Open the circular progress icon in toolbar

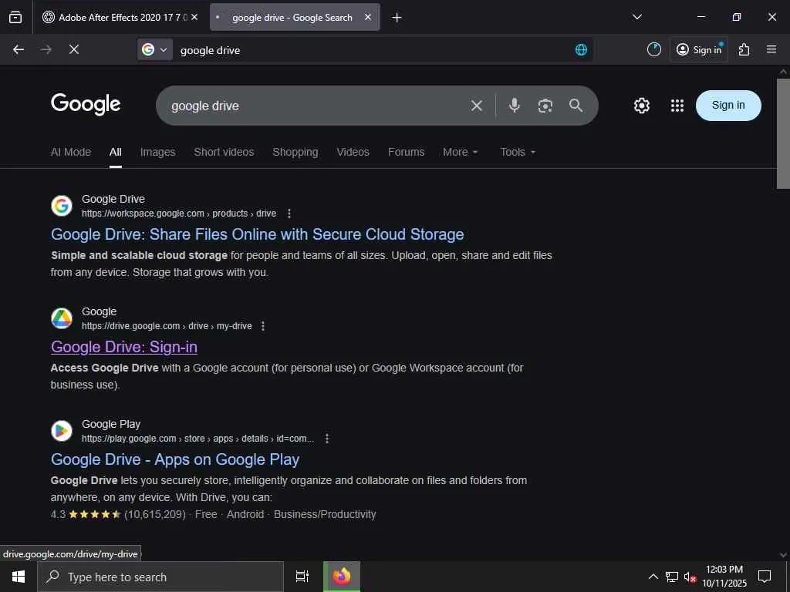pos(654,49)
